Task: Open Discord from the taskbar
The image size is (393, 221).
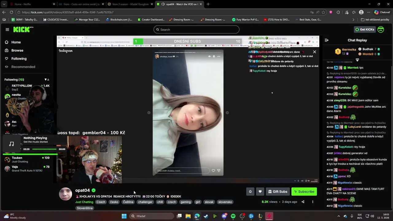Action: (224, 216)
